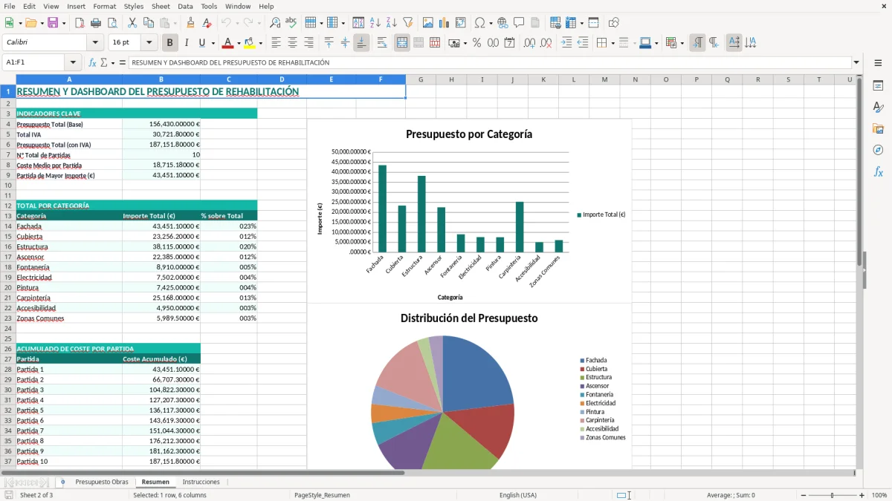Open Find & Replace tool
This screenshot has width=892, height=501.
click(275, 23)
